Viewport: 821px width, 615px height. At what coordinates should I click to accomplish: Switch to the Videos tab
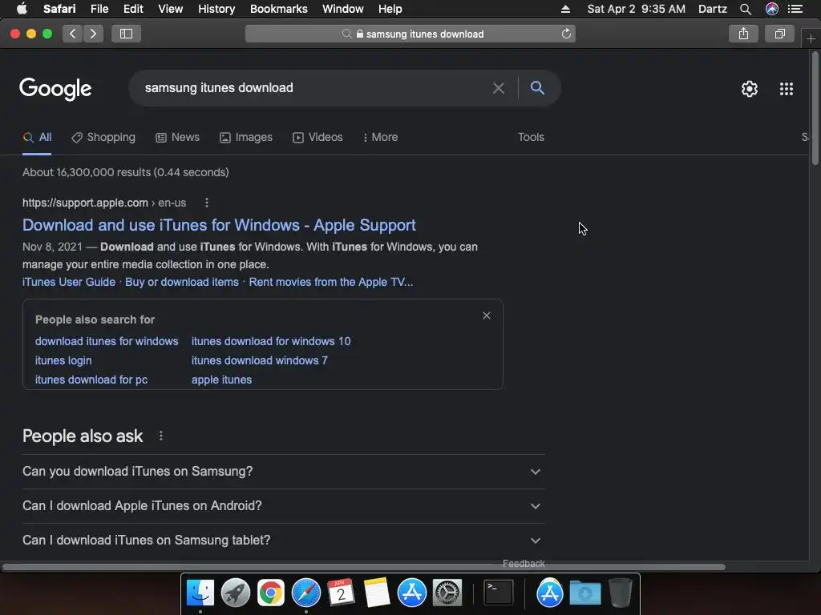317,137
